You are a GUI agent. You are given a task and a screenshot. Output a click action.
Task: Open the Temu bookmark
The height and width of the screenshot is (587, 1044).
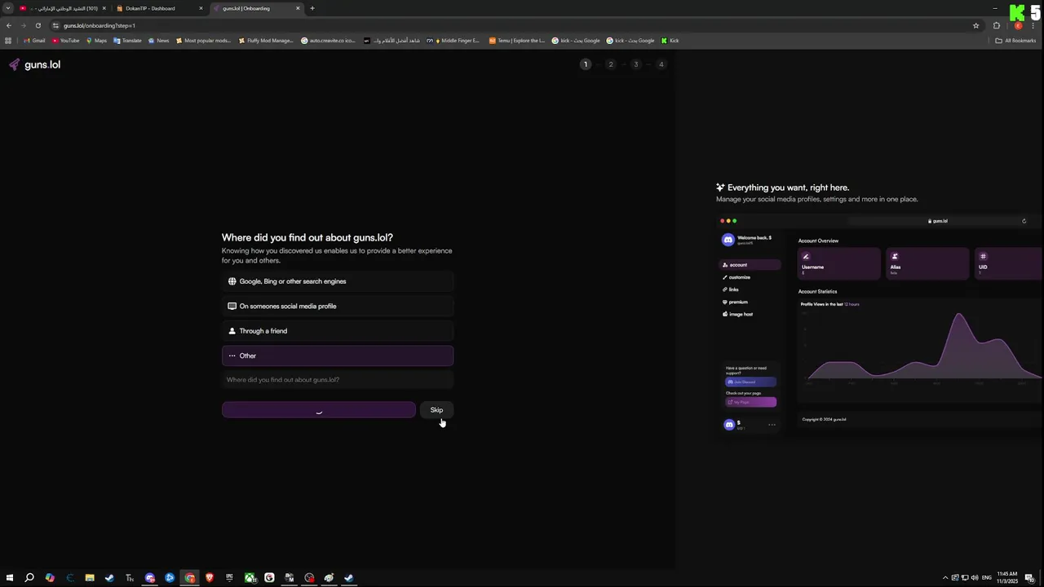tap(516, 41)
